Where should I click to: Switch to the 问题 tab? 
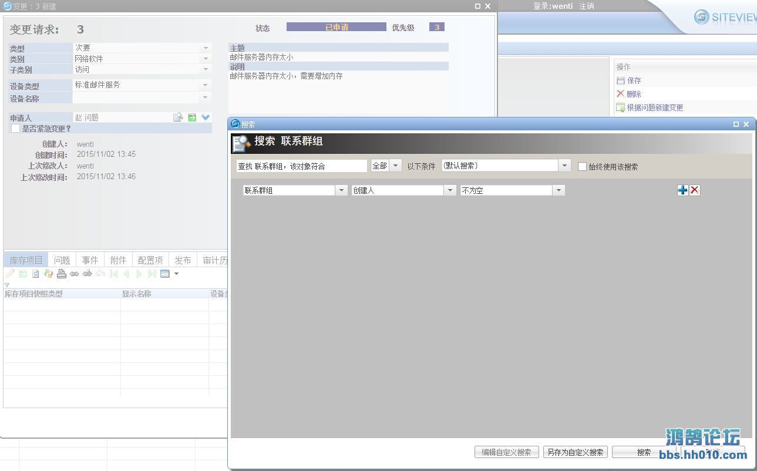tap(62, 260)
